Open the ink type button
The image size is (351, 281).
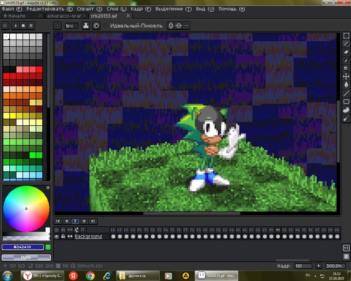(86, 26)
